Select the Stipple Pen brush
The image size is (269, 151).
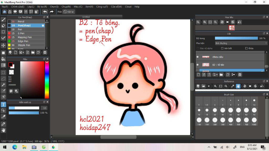click(x=26, y=45)
